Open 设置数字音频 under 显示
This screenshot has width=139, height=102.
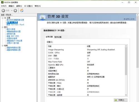(x=12, y=38)
